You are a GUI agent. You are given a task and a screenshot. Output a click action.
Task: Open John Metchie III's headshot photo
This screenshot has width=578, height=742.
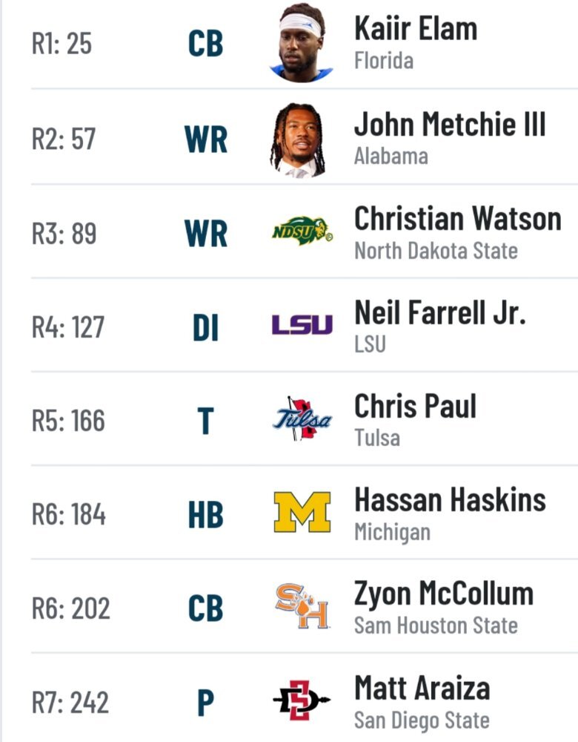click(299, 140)
